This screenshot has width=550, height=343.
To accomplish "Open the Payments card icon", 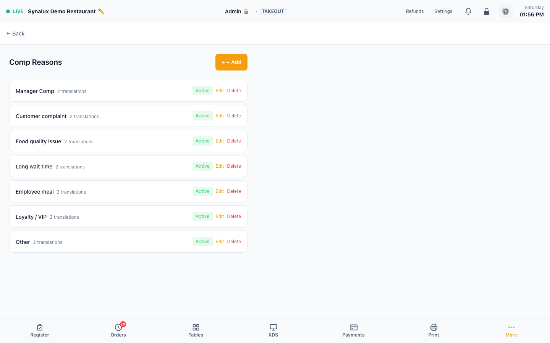I will (354, 327).
